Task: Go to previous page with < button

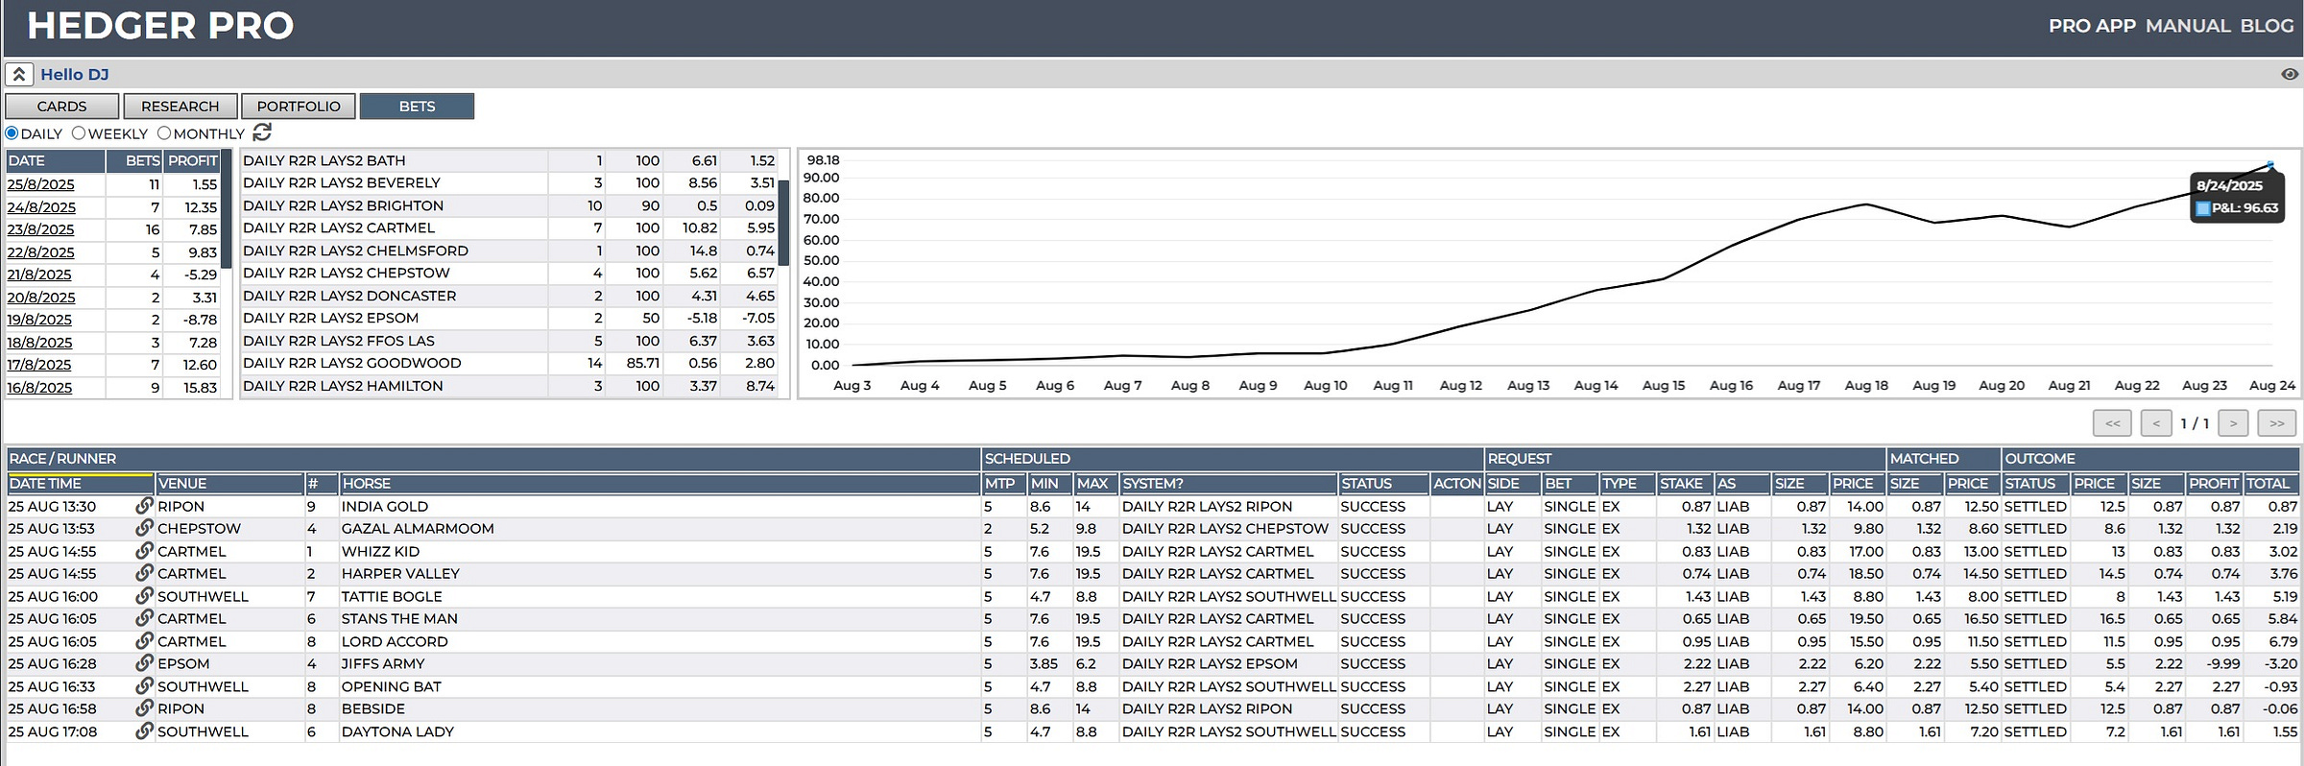Action: coord(2156,423)
